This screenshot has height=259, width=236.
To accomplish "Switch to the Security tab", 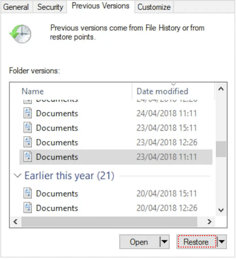I will click(50, 7).
